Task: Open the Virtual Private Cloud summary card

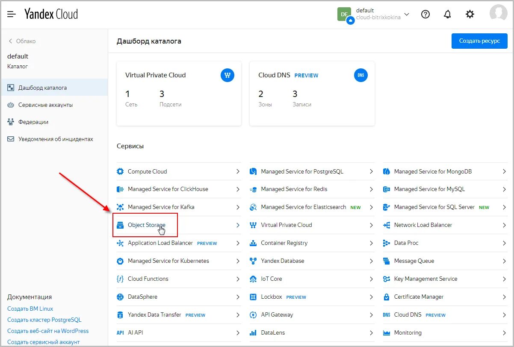Action: pyautogui.click(x=179, y=94)
